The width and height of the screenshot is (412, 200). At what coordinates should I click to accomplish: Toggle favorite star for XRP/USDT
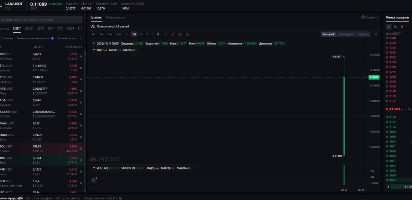[x=81, y=172]
